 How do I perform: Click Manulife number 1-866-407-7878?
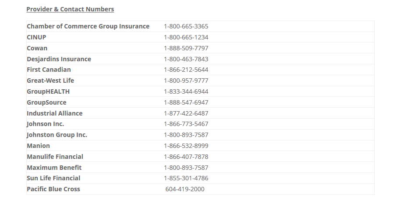click(186, 157)
